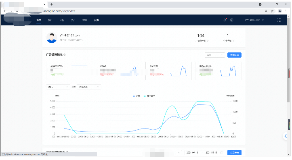Click the 广告数据概况 section heading
Screen dimensions: 292x160
click(54, 55)
